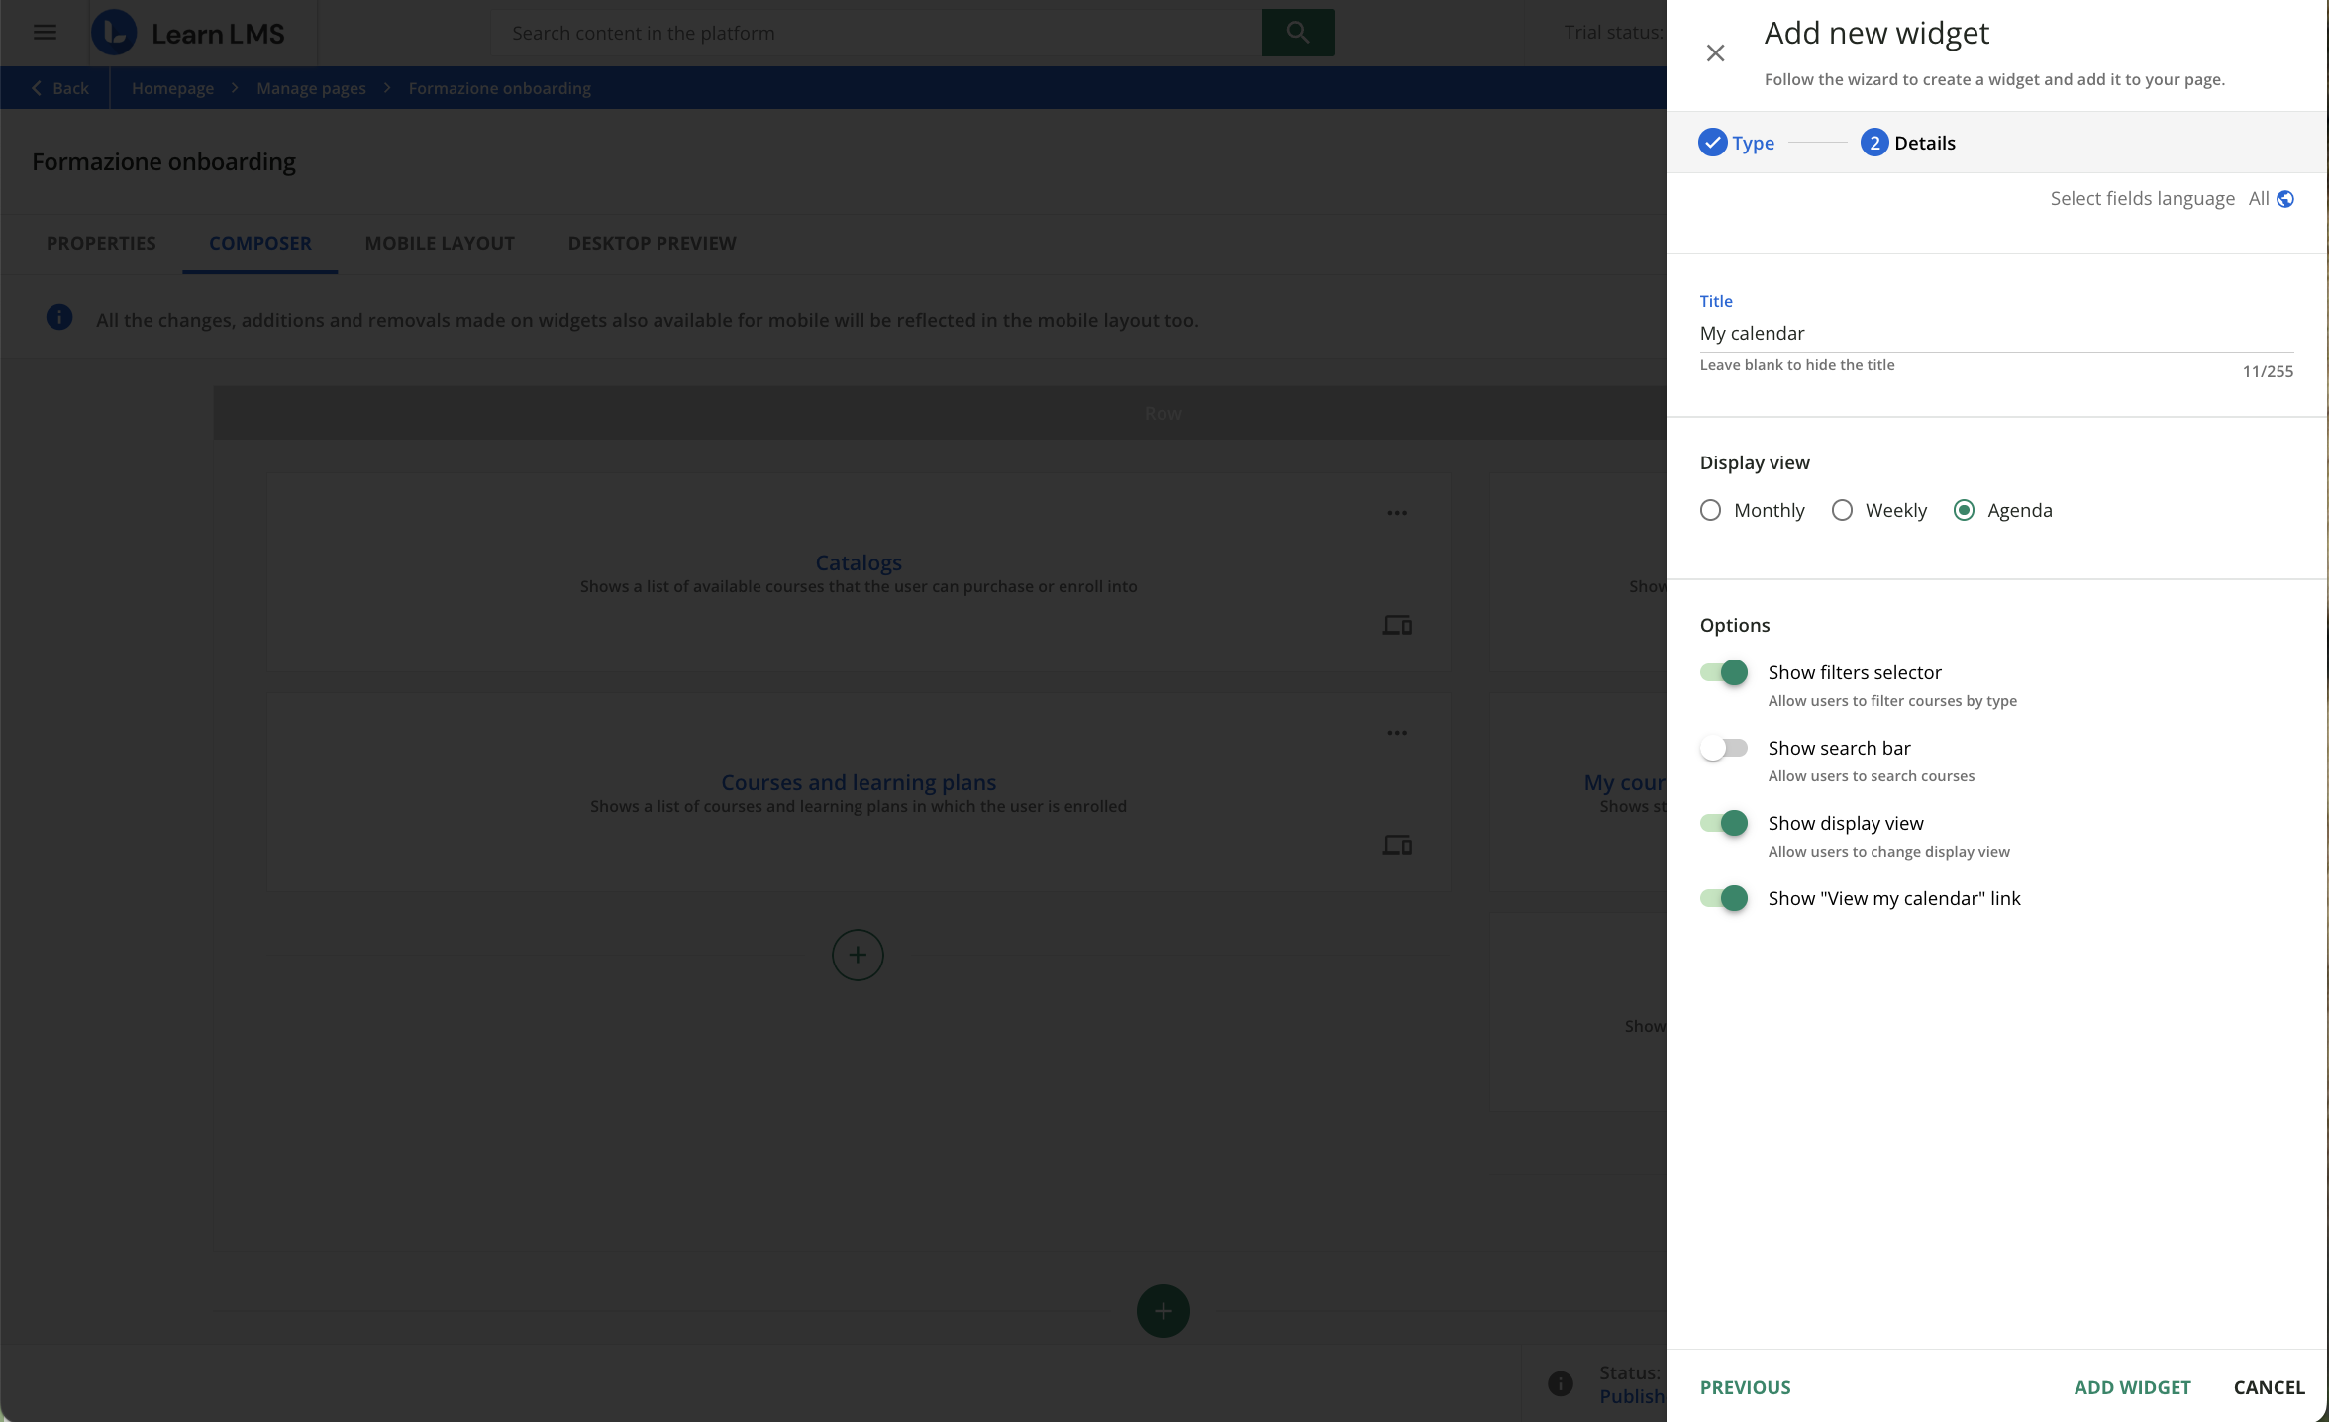Switch to the Properties tab
The image size is (2329, 1422).
point(101,243)
